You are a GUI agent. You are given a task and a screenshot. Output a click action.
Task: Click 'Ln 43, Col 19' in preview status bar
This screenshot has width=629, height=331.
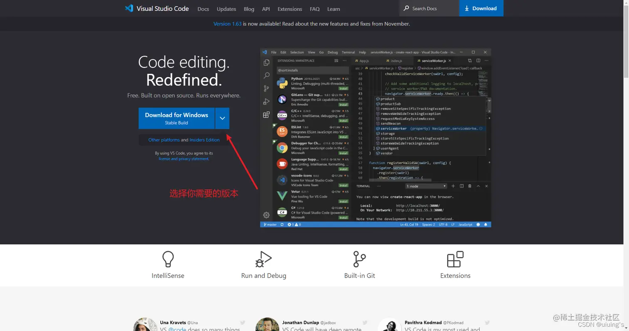pyautogui.click(x=409, y=224)
